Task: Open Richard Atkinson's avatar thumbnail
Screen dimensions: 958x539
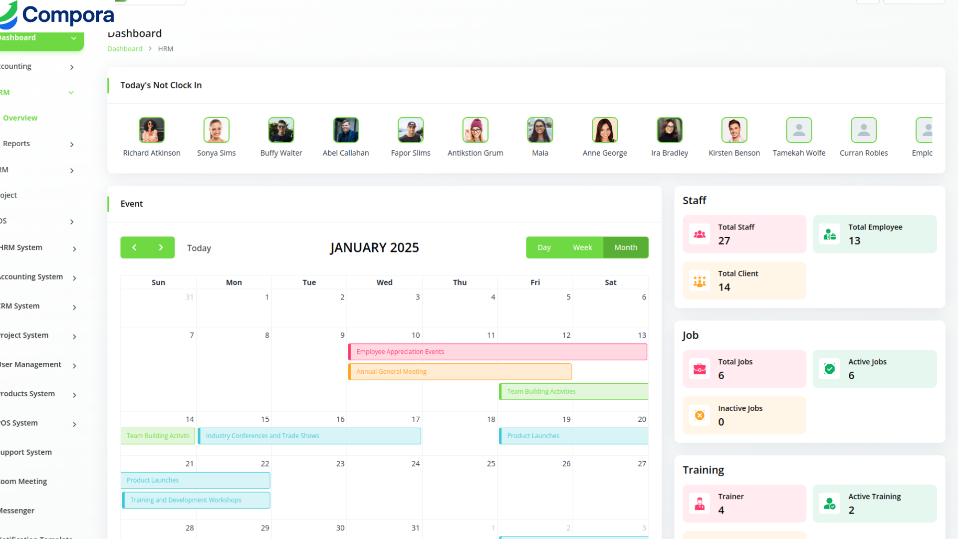Action: coord(152,130)
